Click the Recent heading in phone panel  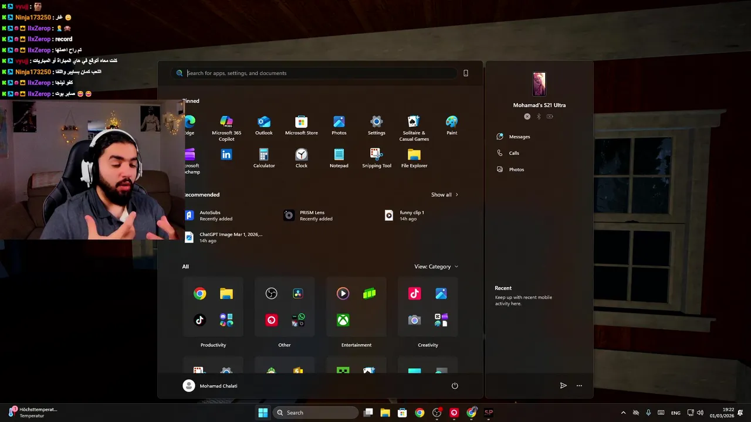coord(503,288)
